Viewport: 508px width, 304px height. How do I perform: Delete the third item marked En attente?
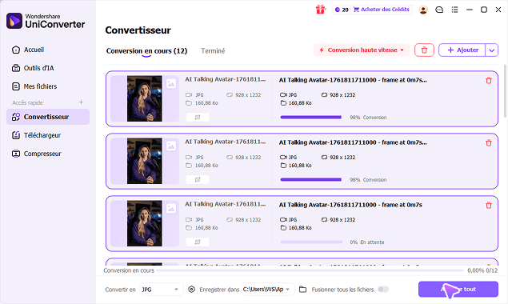pyautogui.click(x=489, y=205)
